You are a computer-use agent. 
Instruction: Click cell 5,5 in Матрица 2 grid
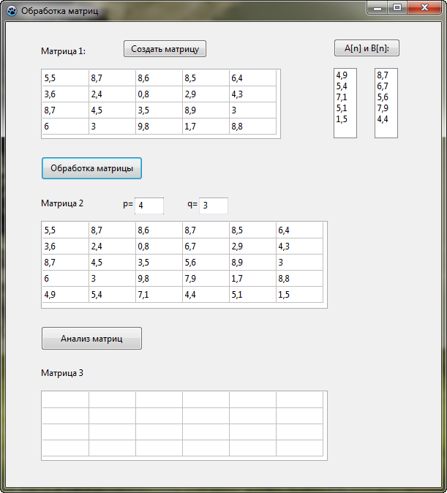pyautogui.click(x=65, y=230)
